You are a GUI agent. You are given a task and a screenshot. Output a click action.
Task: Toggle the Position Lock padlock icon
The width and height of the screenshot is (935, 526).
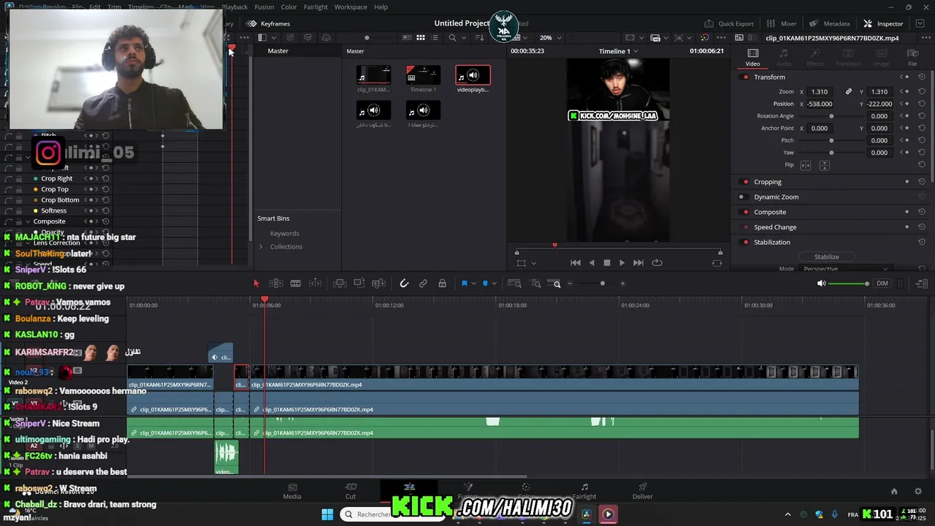442,283
